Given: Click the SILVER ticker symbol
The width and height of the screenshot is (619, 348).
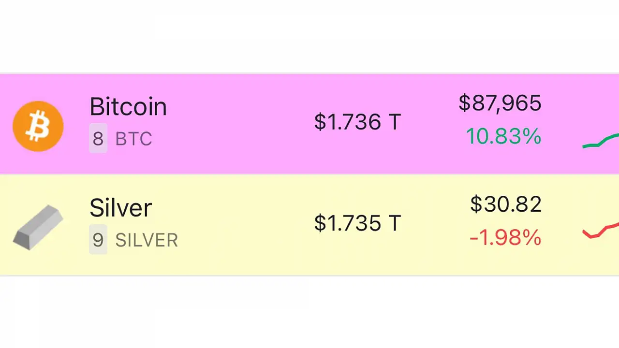Looking at the screenshot, I should pos(147,240).
